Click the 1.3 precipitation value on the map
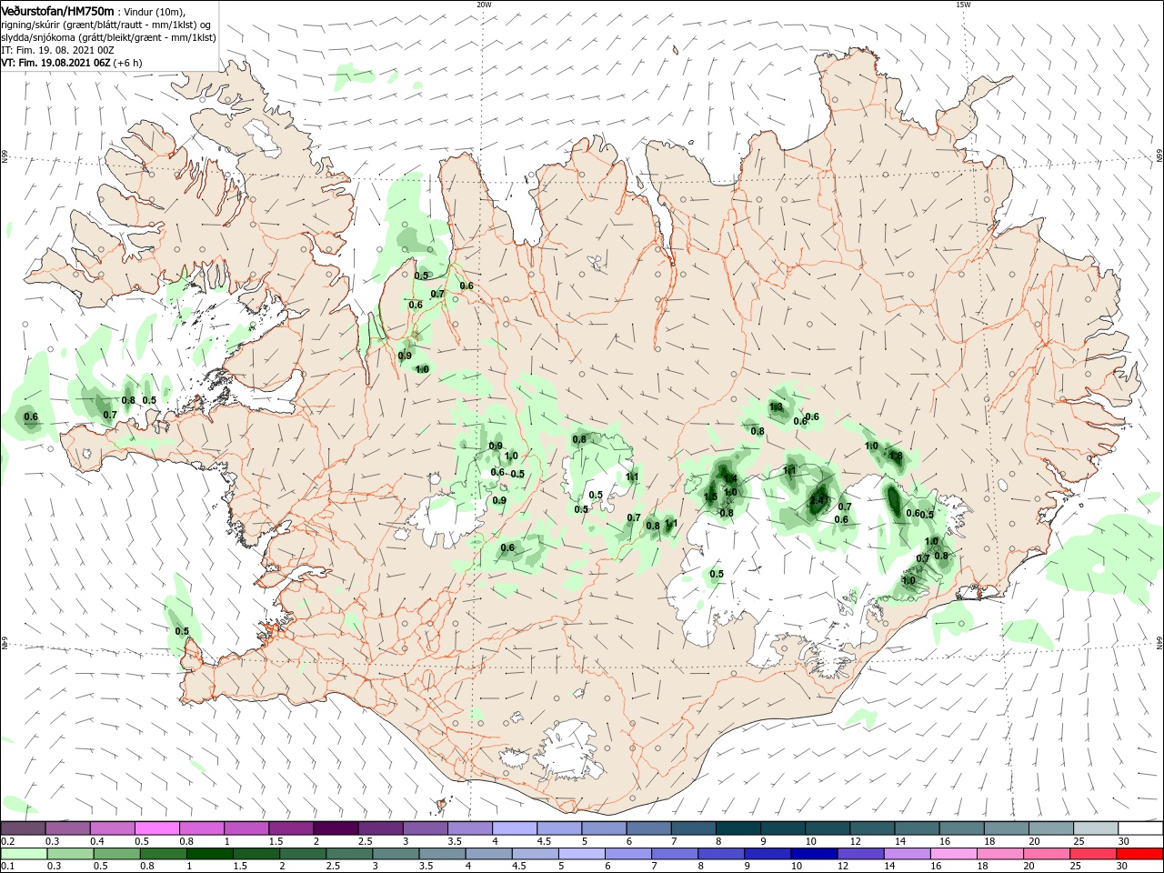 [x=777, y=406]
